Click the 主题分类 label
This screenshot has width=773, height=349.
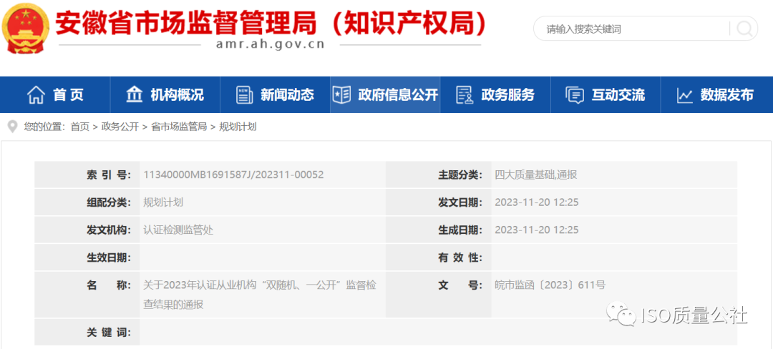click(x=460, y=174)
